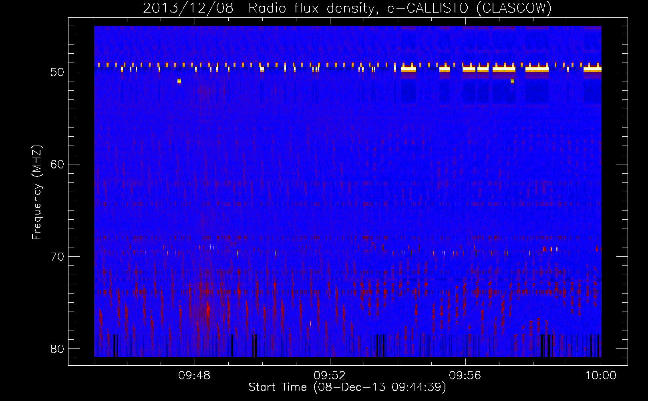
Task: Click the 80 frequency tick label
Action: [x=58, y=348]
